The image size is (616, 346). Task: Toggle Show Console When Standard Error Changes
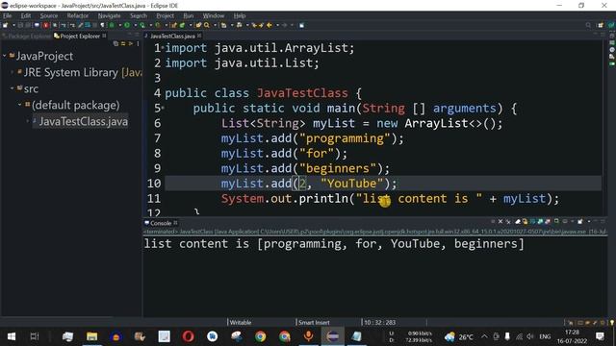pos(548,222)
